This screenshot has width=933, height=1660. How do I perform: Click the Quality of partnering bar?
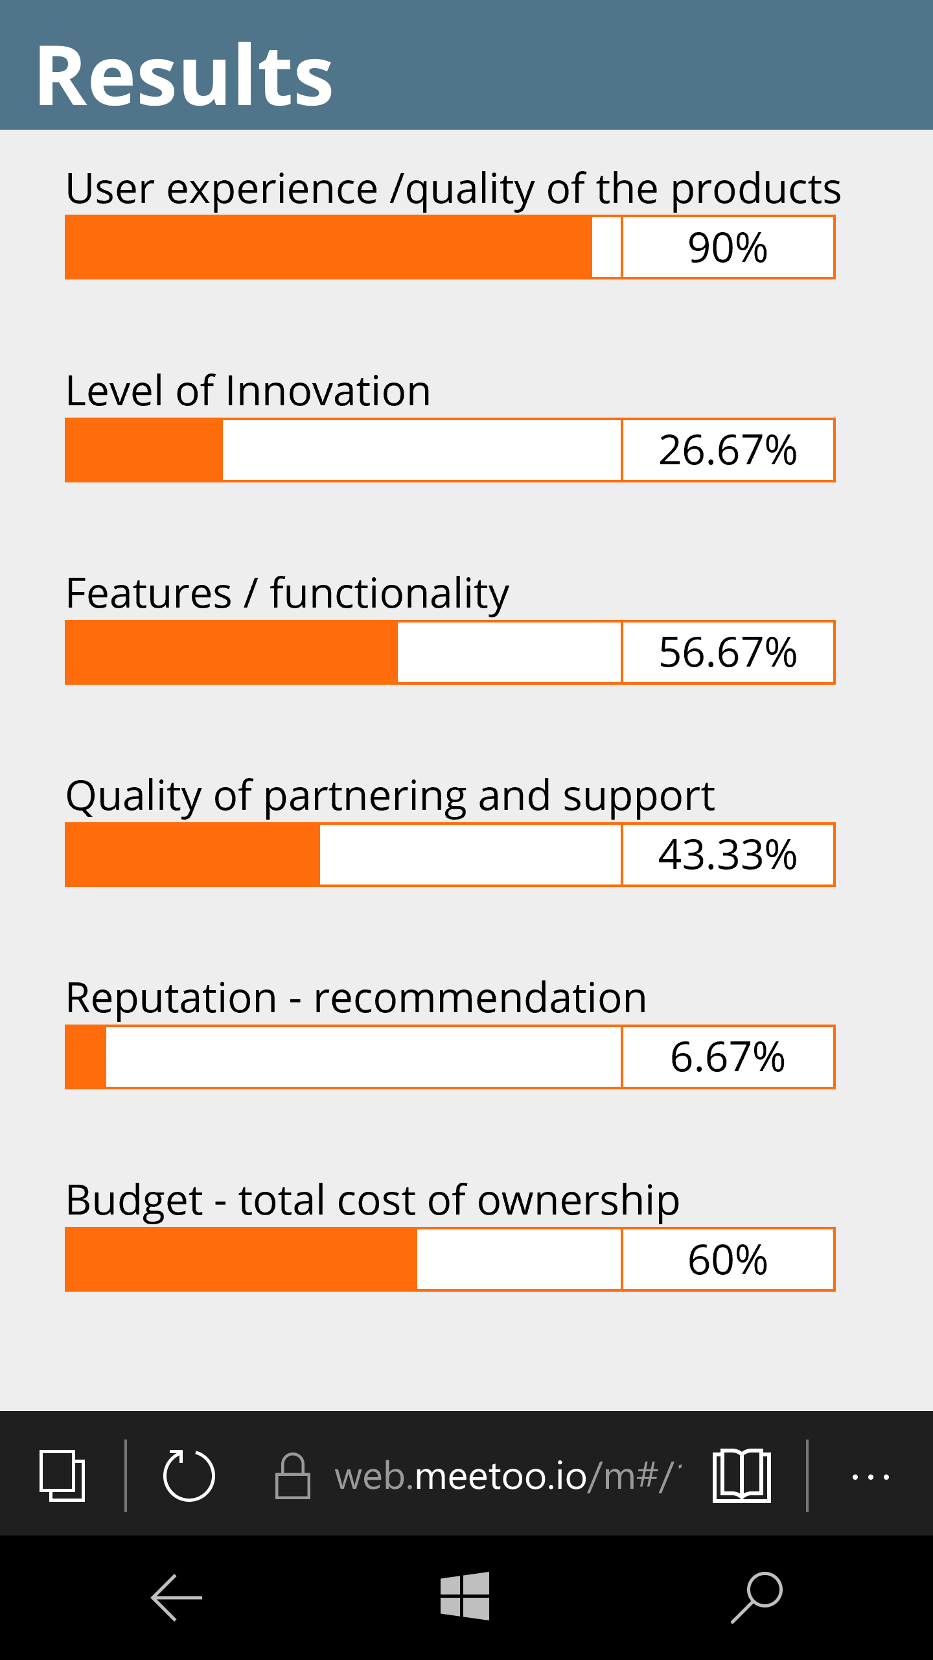point(343,855)
